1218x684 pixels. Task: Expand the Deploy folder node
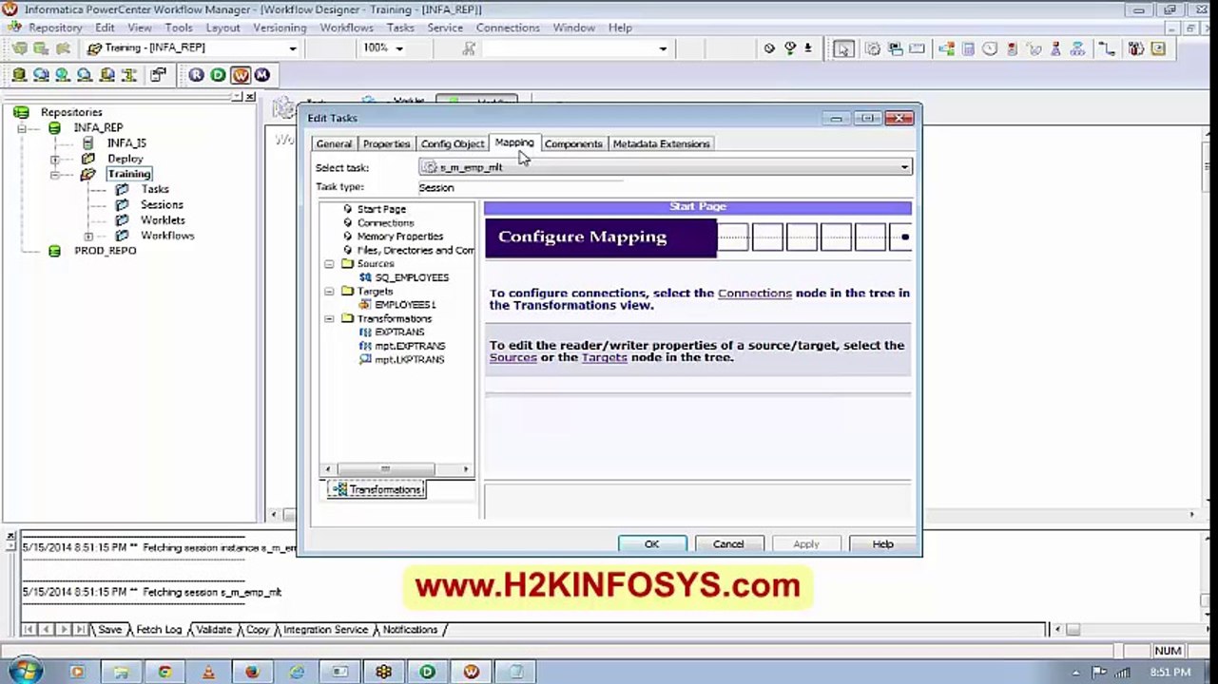tap(54, 159)
